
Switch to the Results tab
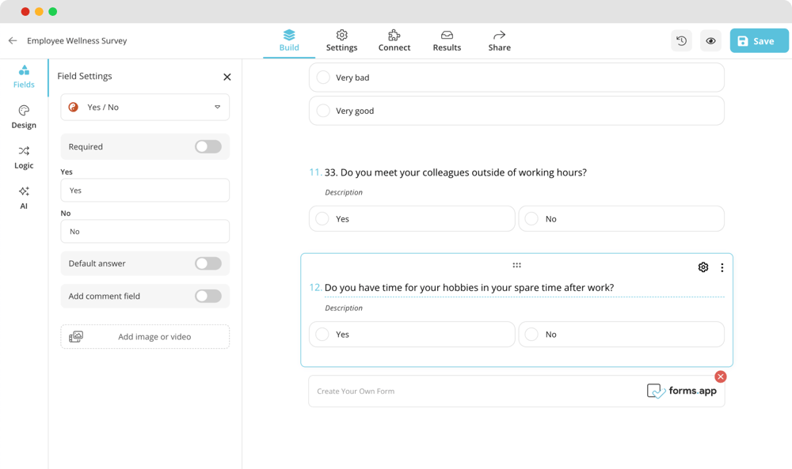click(447, 40)
